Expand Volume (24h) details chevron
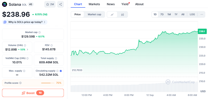Image resolution: width=208 pixels, height=99 pixels. point(27,49)
